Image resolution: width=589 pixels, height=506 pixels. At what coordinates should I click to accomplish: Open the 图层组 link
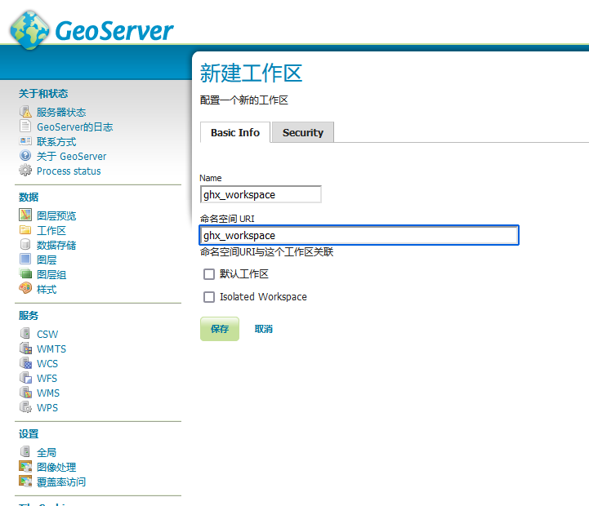(x=51, y=274)
